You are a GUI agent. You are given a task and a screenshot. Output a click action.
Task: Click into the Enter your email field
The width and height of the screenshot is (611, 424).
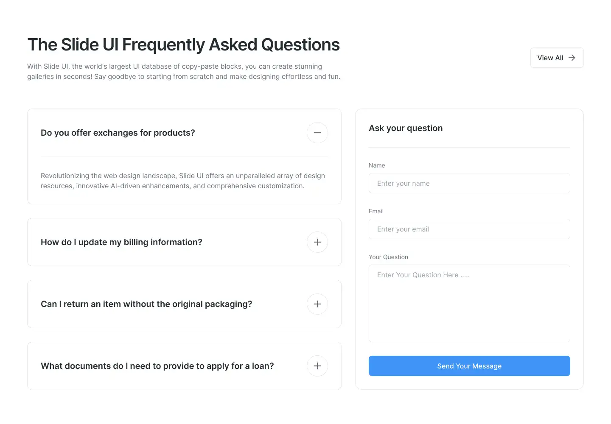pos(469,229)
